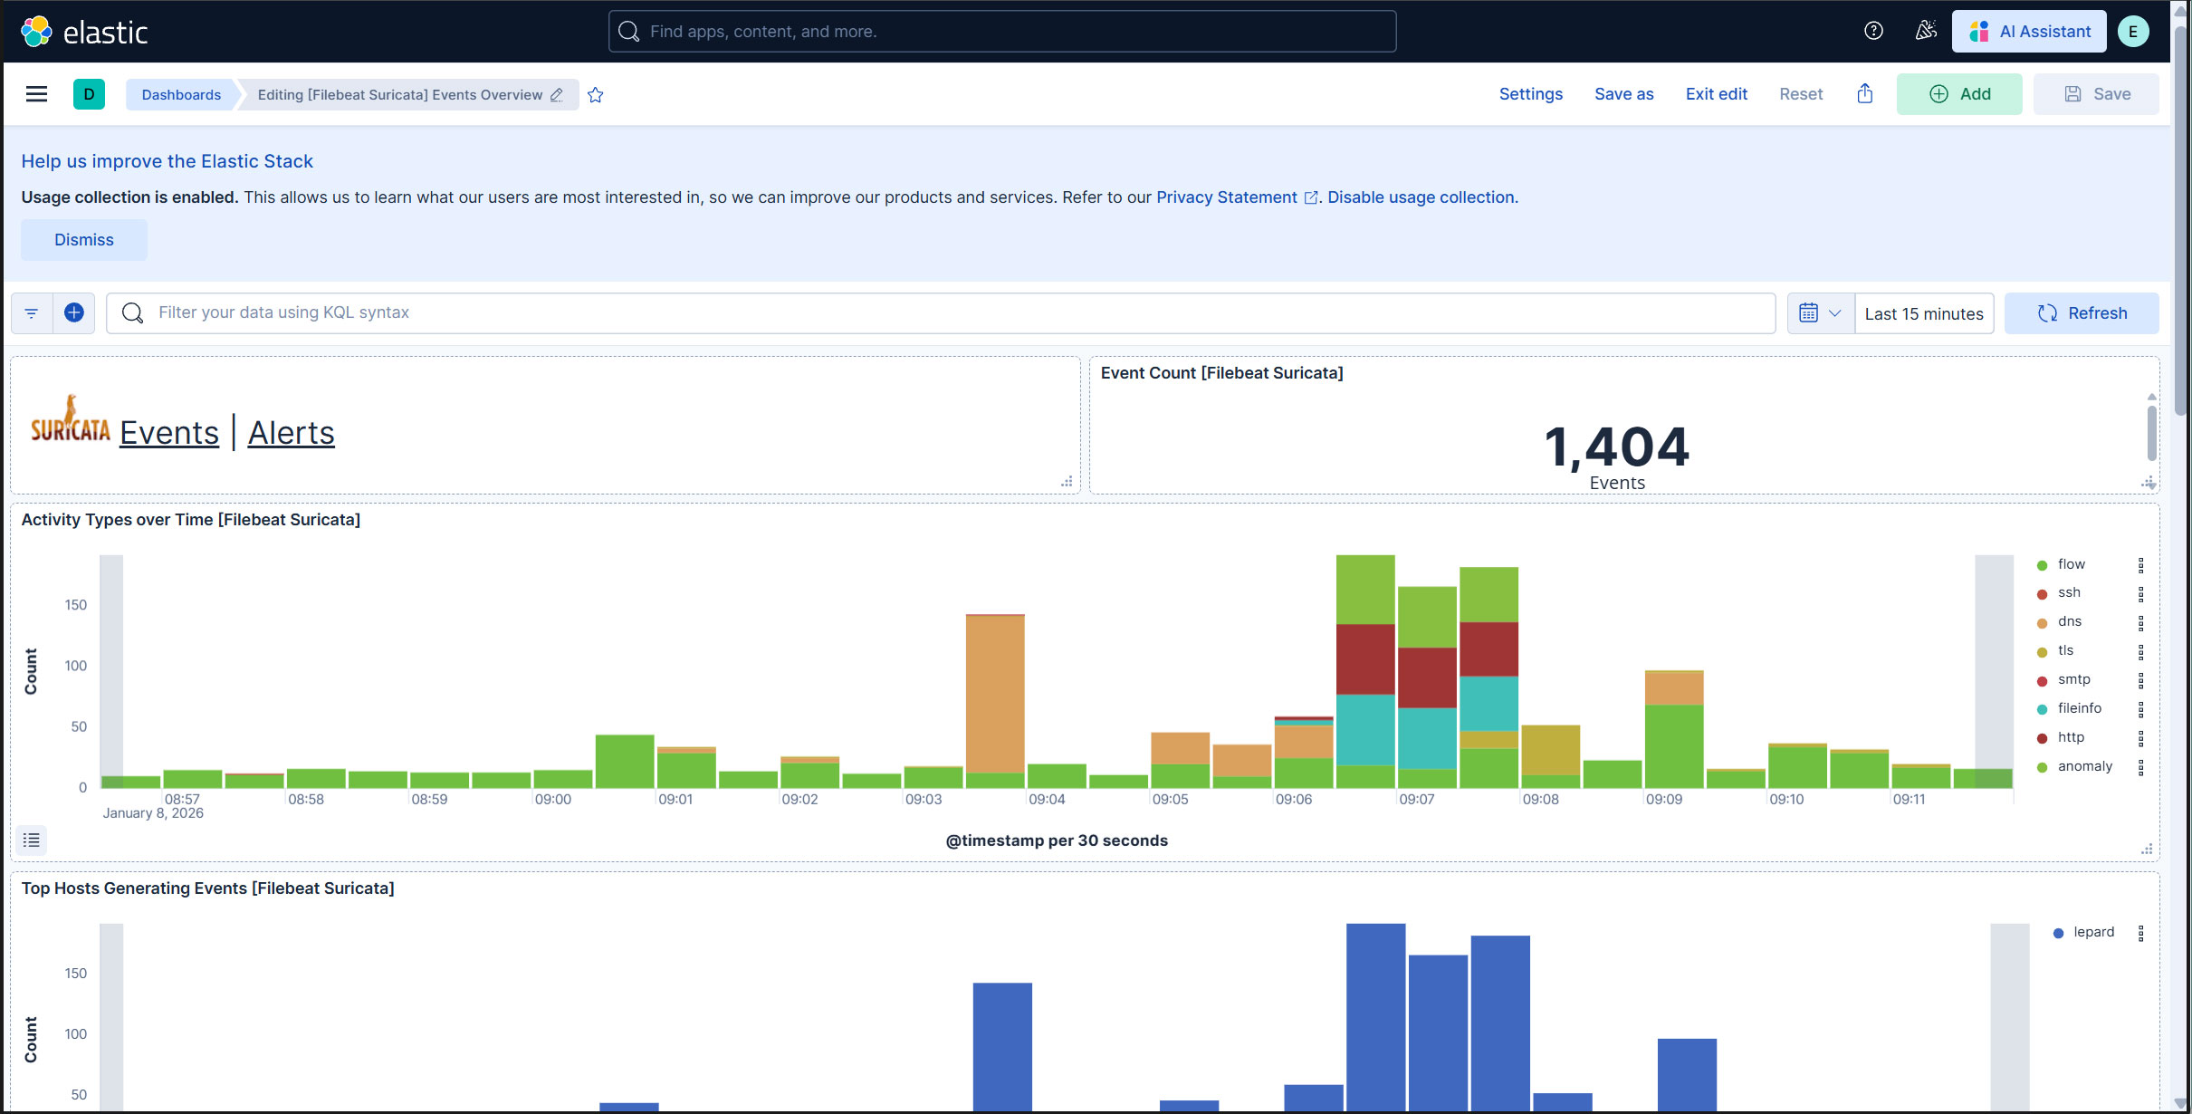Open options for the lepard legend item
Viewport: 2192px width, 1114px height.
(x=2140, y=933)
